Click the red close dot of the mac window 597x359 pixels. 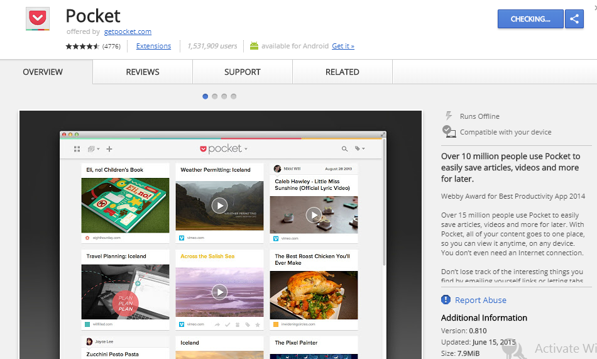pyautogui.click(x=64, y=135)
